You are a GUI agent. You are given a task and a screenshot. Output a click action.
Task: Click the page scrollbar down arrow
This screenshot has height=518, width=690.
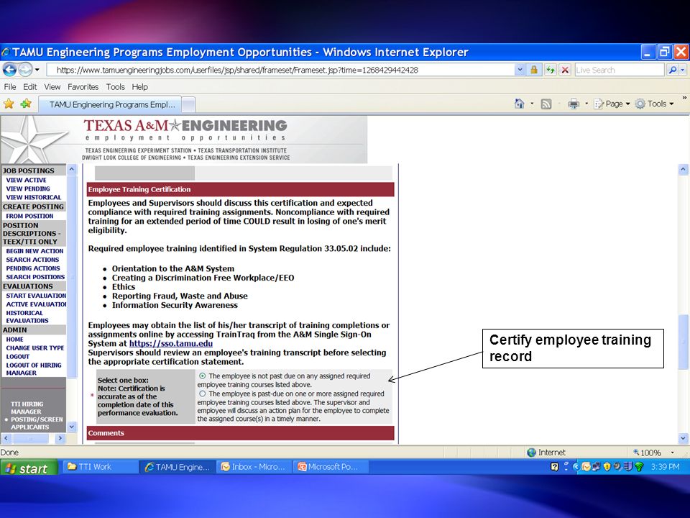tap(683, 438)
